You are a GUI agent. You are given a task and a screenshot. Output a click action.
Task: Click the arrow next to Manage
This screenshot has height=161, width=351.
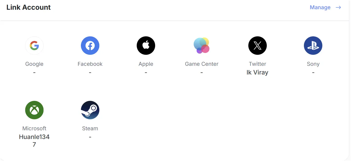pos(338,7)
